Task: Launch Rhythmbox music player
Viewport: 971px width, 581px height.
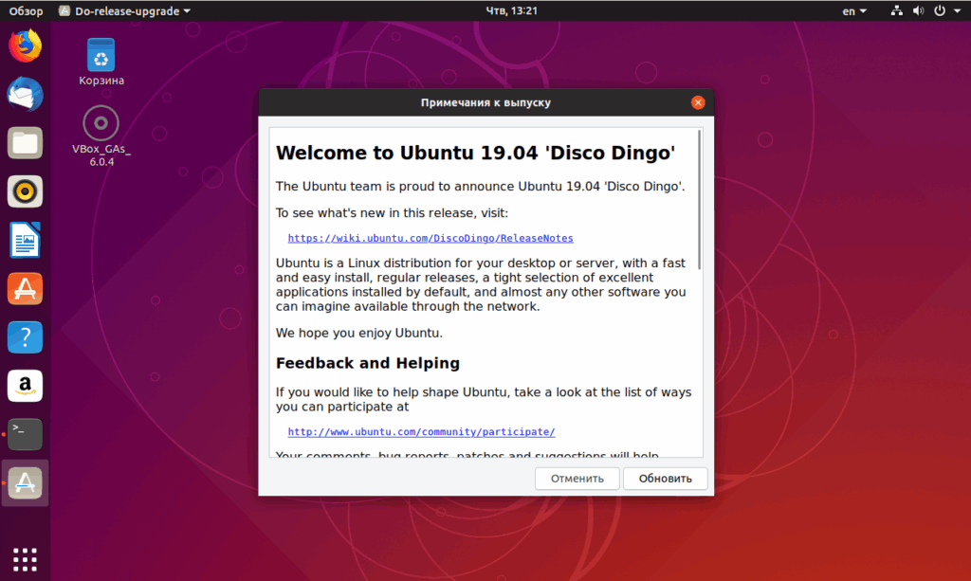Action: [x=25, y=191]
